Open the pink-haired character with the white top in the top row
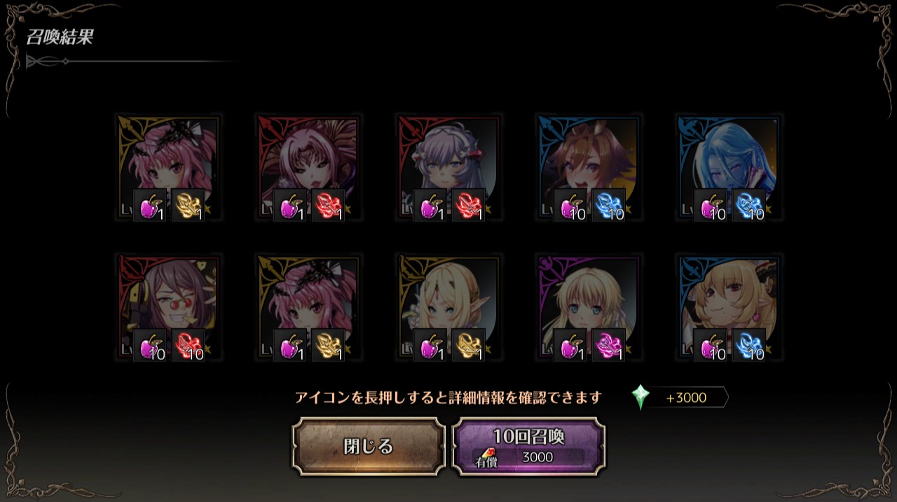The width and height of the screenshot is (897, 502). pyautogui.click(x=308, y=168)
